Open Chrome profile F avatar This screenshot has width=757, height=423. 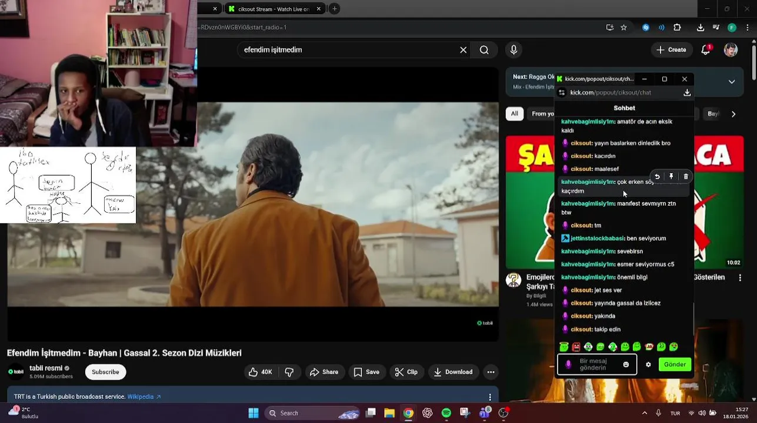(732, 27)
